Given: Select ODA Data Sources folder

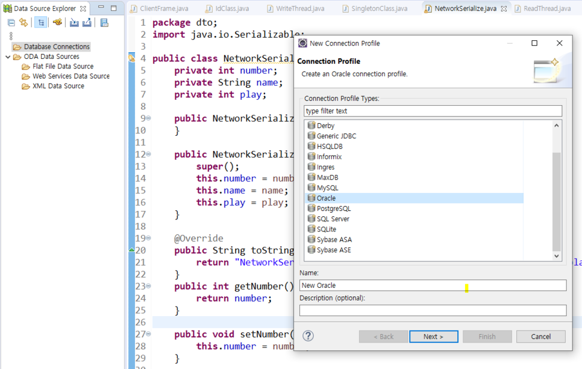Looking at the screenshot, I should tap(47, 56).
